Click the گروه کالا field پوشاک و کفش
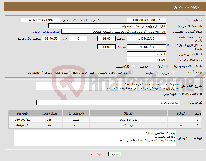Screen dimensions: 206x161 (x=108, y=103)
